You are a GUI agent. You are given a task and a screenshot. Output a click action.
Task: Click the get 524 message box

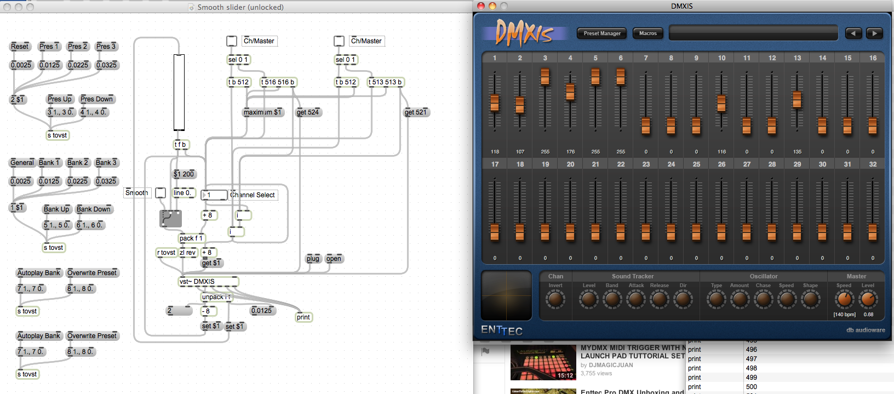[308, 112]
